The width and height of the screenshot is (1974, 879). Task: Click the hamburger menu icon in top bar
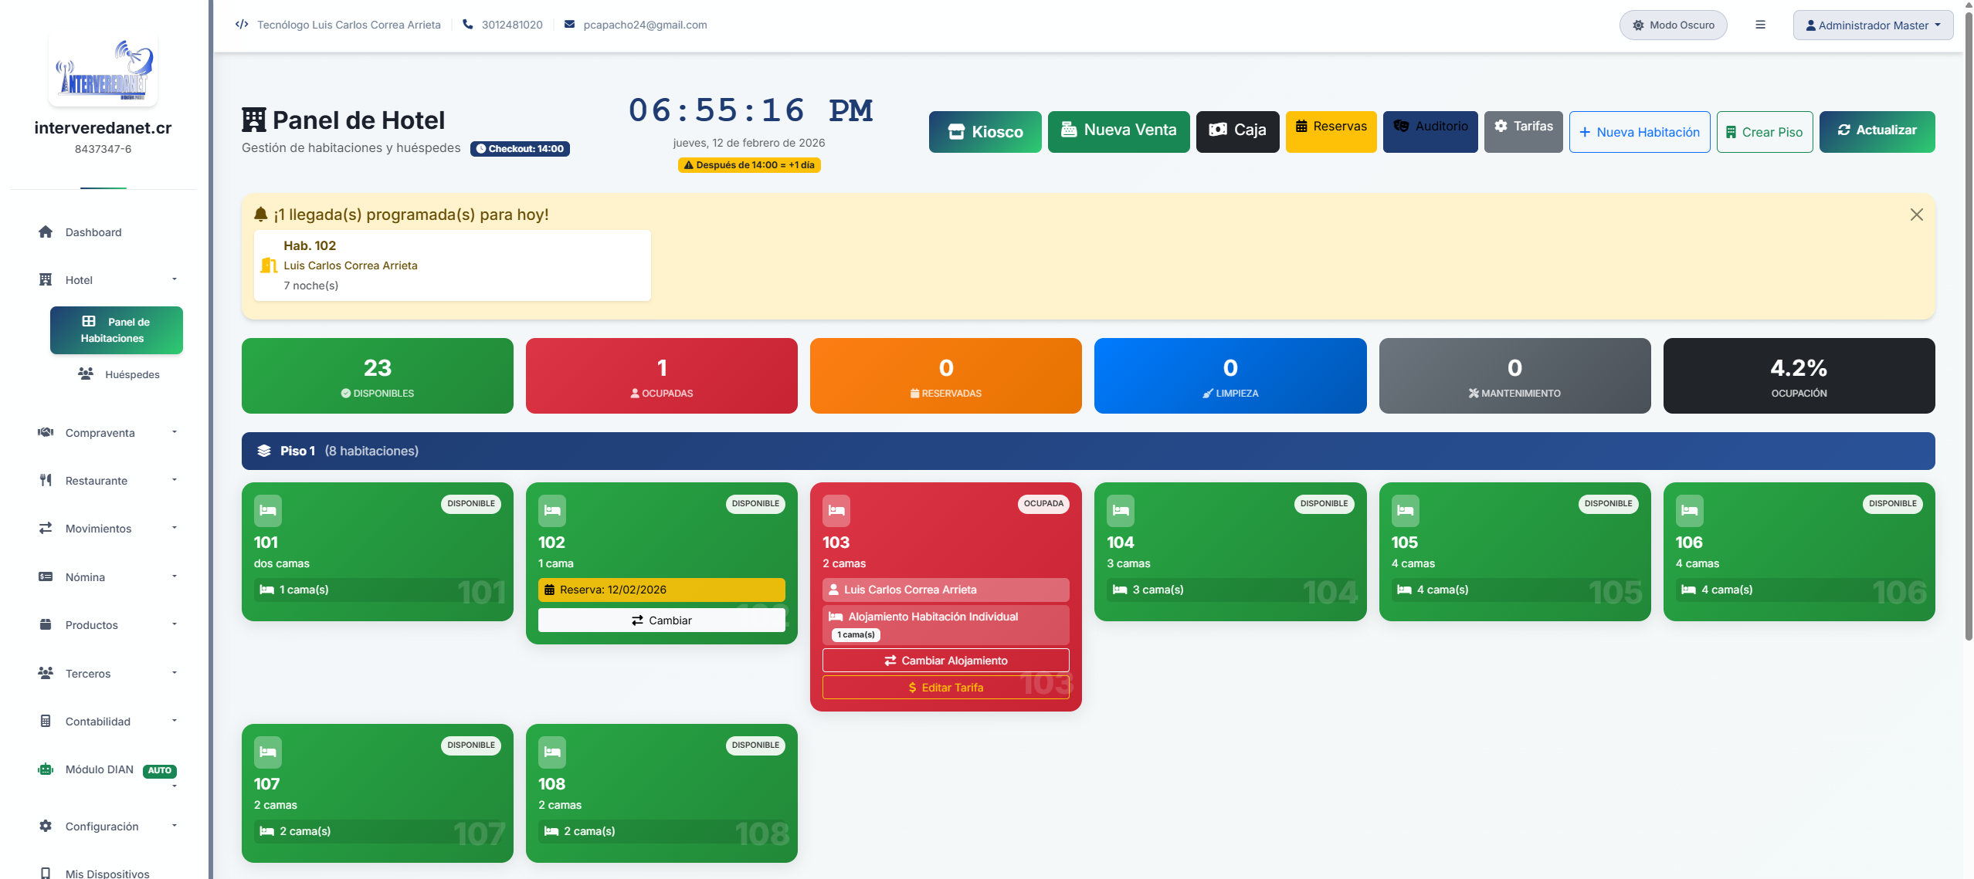coord(1760,25)
